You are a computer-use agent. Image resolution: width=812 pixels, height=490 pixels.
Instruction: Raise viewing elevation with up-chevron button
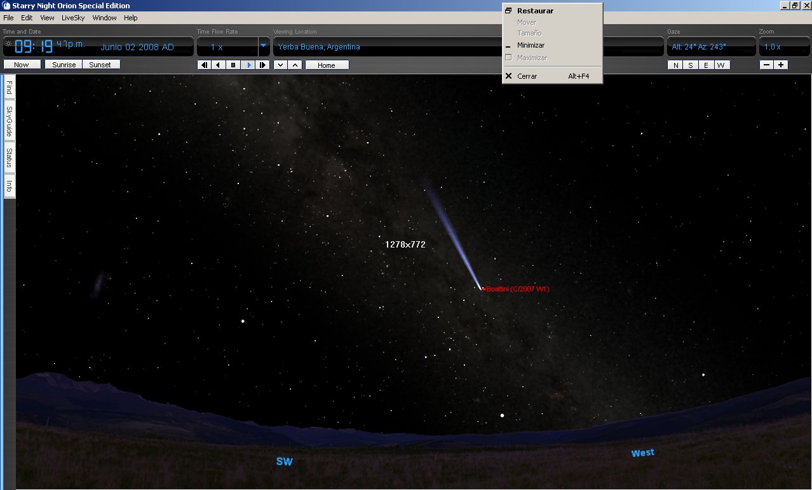click(x=295, y=65)
